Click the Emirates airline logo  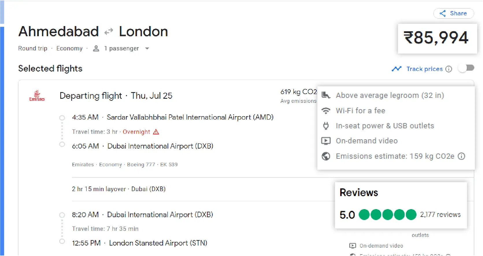pyautogui.click(x=37, y=96)
